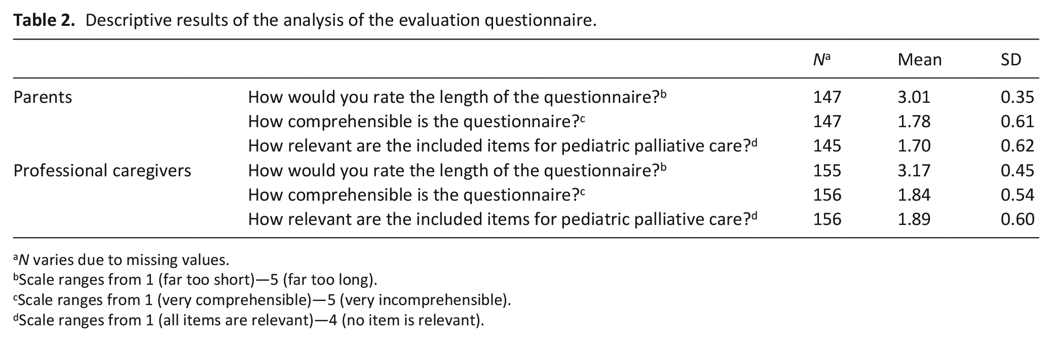Select the mean value 3.01
The image size is (1052, 341).
pyautogui.click(x=914, y=97)
